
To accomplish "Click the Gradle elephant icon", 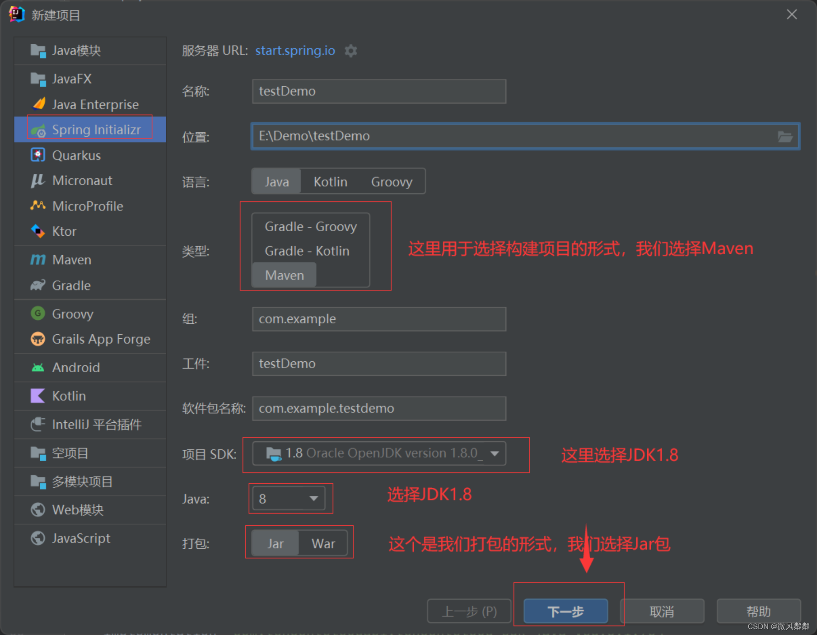I will [x=38, y=285].
